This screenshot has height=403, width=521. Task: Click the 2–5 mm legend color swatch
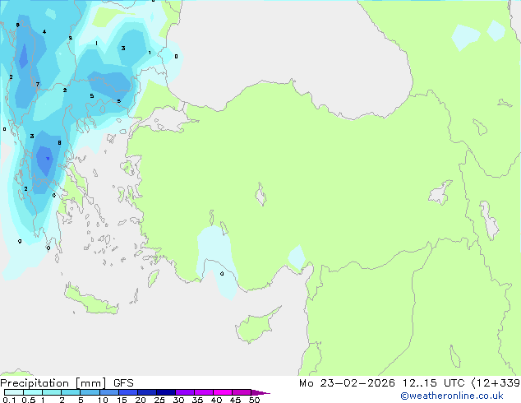click(x=71, y=392)
